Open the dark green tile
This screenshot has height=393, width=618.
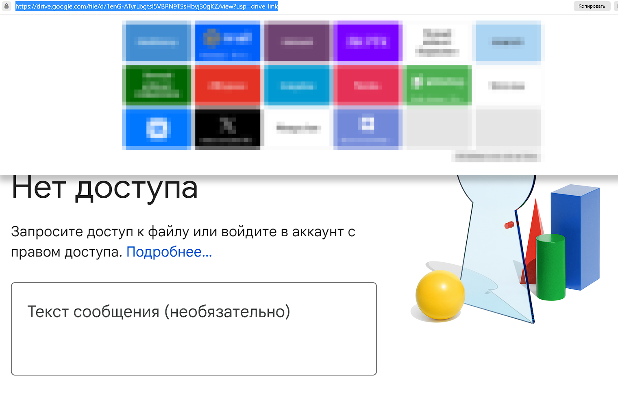[157, 85]
